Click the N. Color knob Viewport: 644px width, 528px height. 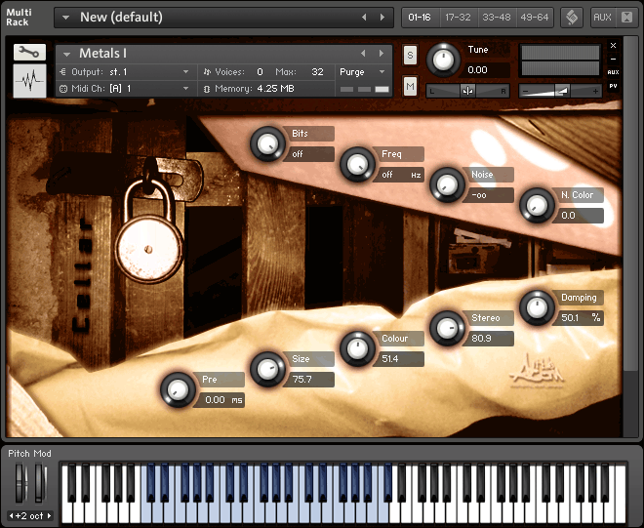click(537, 206)
